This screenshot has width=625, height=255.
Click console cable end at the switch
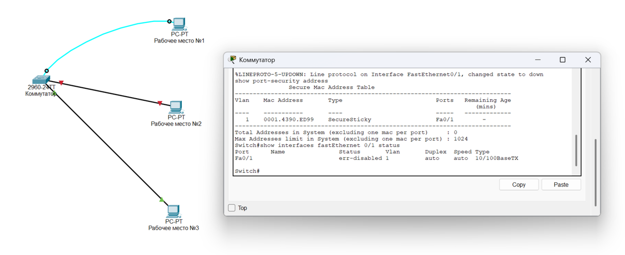click(x=46, y=71)
